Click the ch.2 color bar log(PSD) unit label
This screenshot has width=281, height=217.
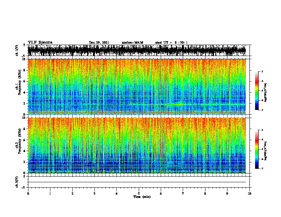265,151
